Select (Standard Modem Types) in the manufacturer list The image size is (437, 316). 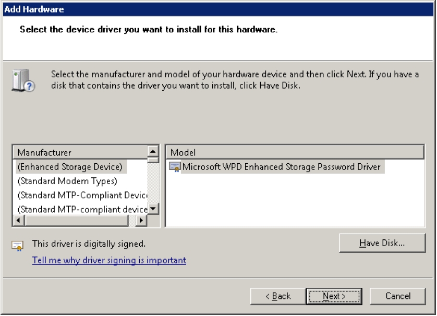[x=67, y=181]
